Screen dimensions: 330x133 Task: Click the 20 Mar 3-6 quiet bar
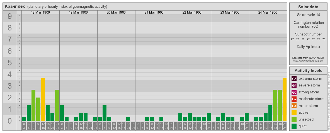[105, 113]
